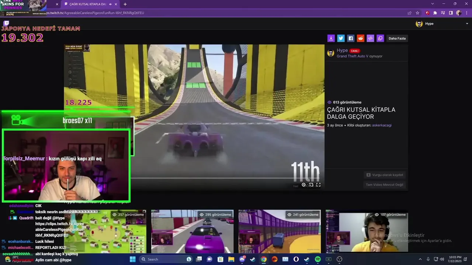The width and height of the screenshot is (472, 265).
Task: Enter fullscreen in the clip player
Action: [318, 185]
